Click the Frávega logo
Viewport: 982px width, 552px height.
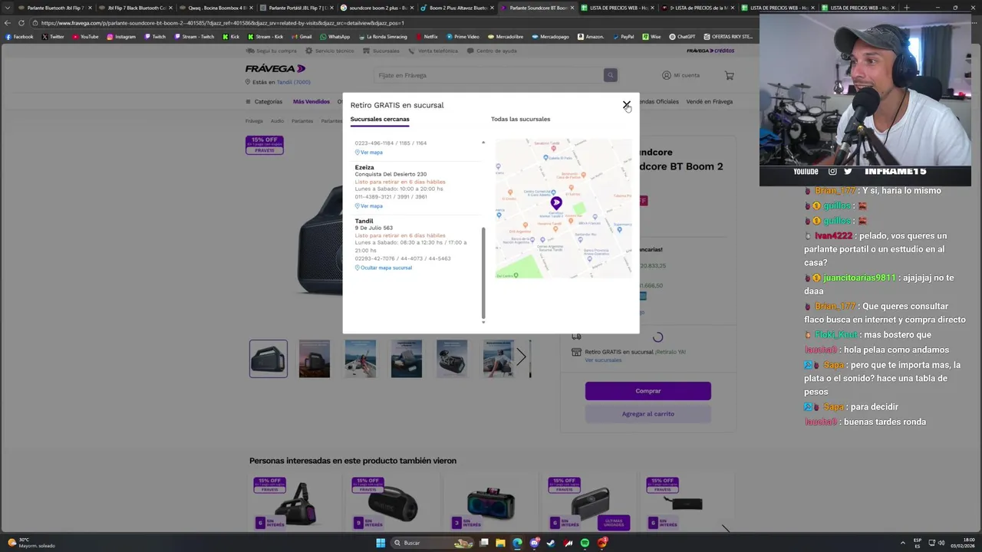tap(275, 68)
